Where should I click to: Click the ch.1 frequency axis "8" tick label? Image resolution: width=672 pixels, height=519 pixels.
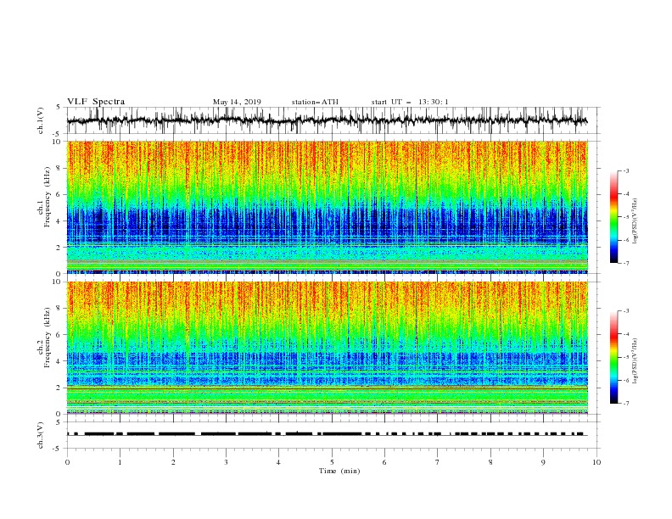[x=59, y=168]
